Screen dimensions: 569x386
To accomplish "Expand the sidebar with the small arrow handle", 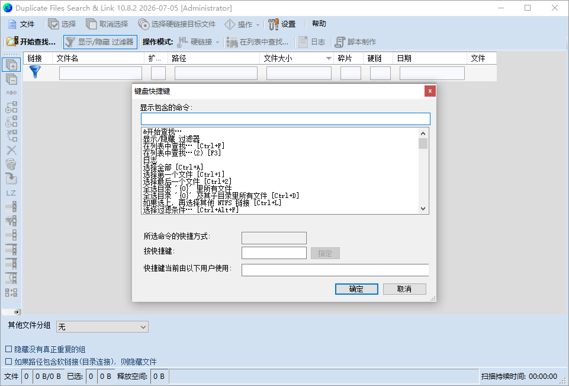I will click(16, 312).
